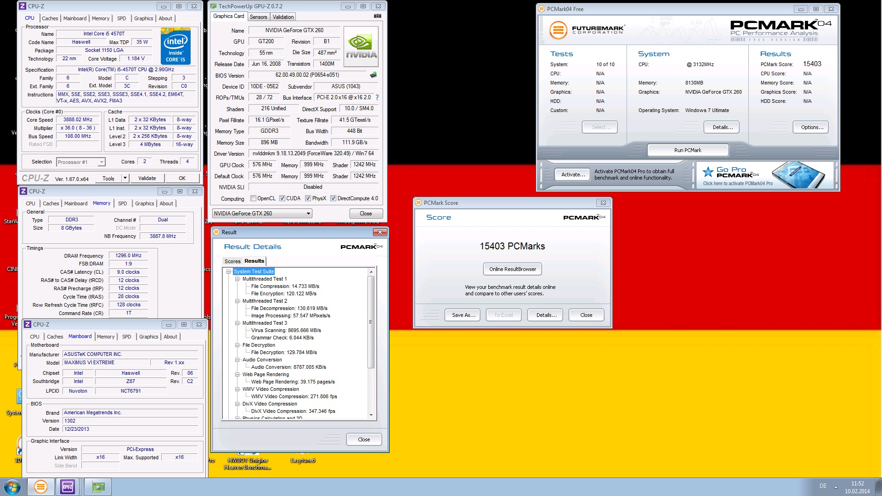882x496 pixels.
Task: Click the Run PCMark button
Action: click(688, 150)
